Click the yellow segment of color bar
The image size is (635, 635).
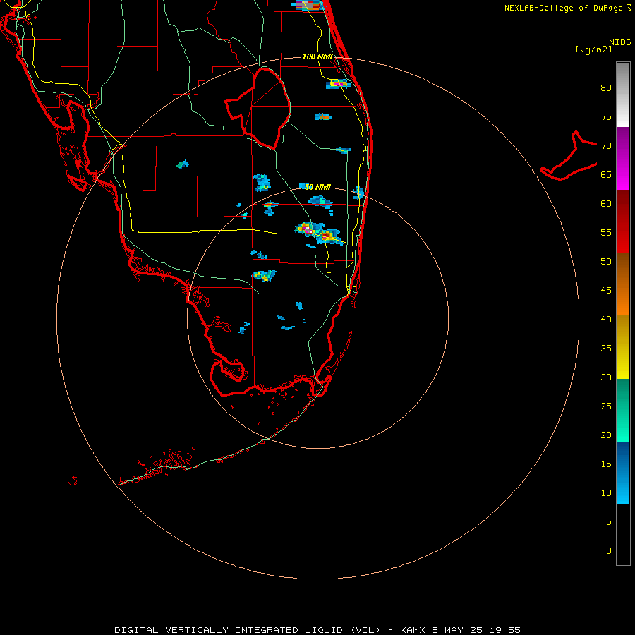623,347
